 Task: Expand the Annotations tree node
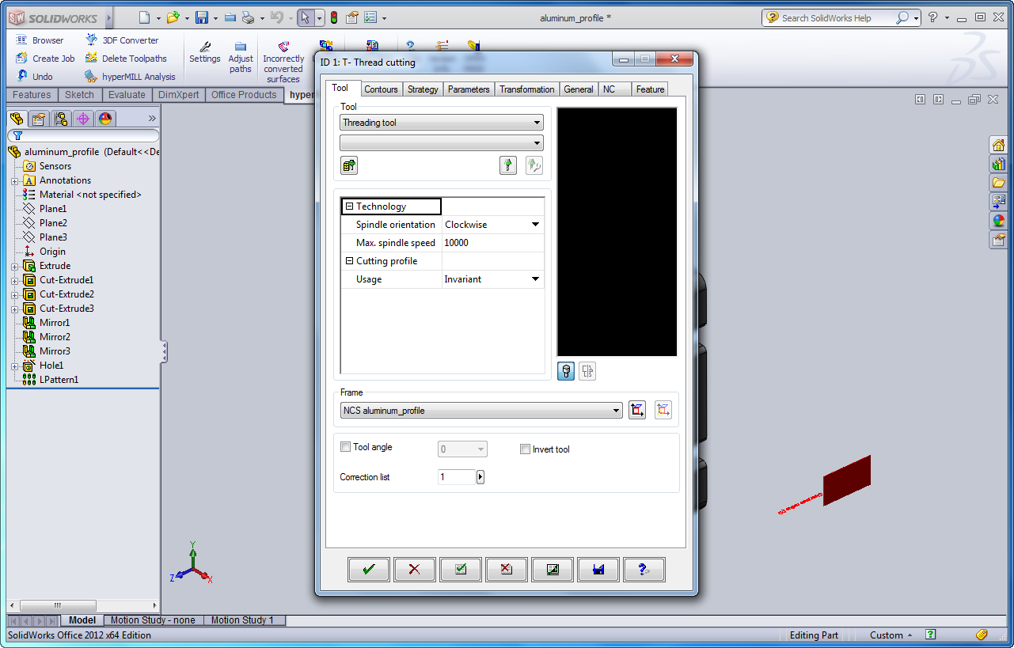(x=14, y=181)
